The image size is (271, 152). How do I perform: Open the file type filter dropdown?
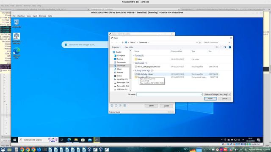(217, 95)
